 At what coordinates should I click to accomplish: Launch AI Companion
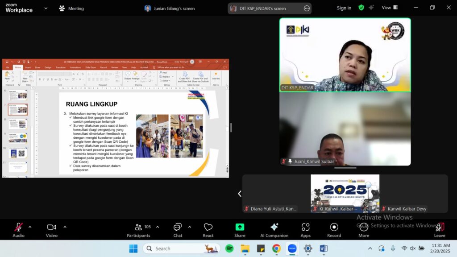coord(274,229)
